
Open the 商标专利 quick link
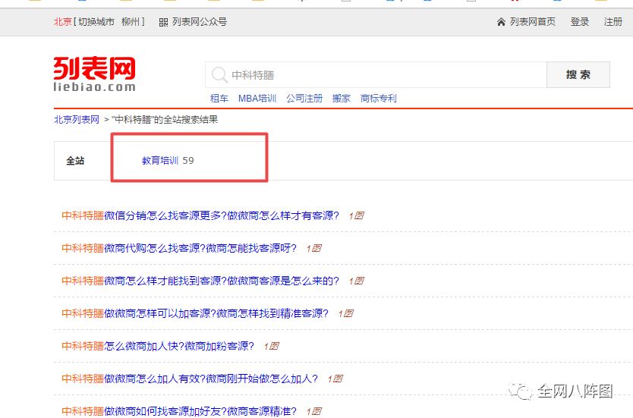point(379,99)
